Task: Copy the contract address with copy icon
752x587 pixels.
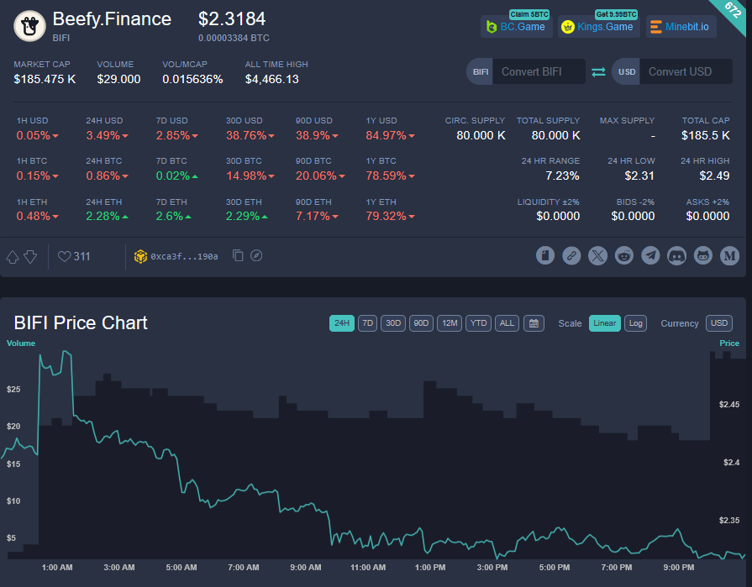Action: [238, 255]
